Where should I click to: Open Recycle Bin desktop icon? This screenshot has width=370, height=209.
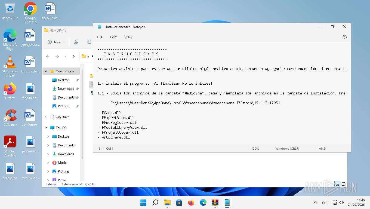10,11
